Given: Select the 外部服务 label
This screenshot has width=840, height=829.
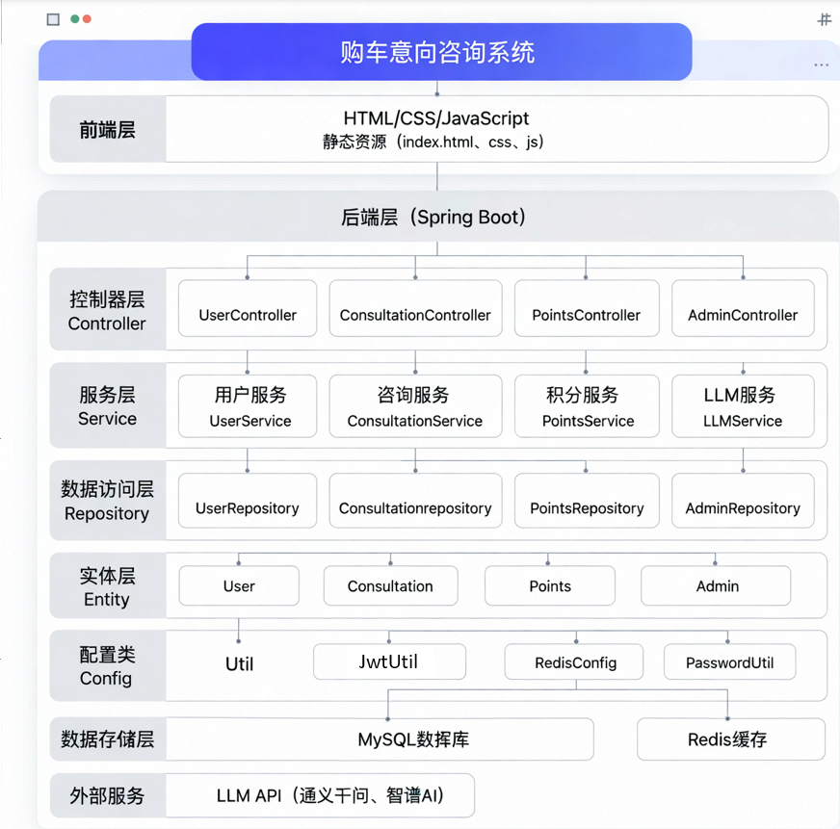Looking at the screenshot, I should (x=108, y=795).
